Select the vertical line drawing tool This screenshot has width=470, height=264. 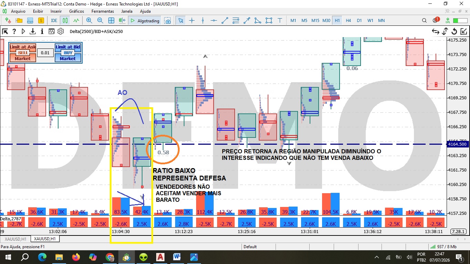[x=203, y=21]
